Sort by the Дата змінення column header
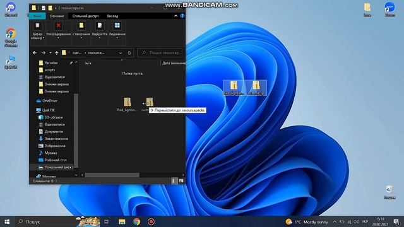This screenshot has height=227, width=404. pos(173,63)
